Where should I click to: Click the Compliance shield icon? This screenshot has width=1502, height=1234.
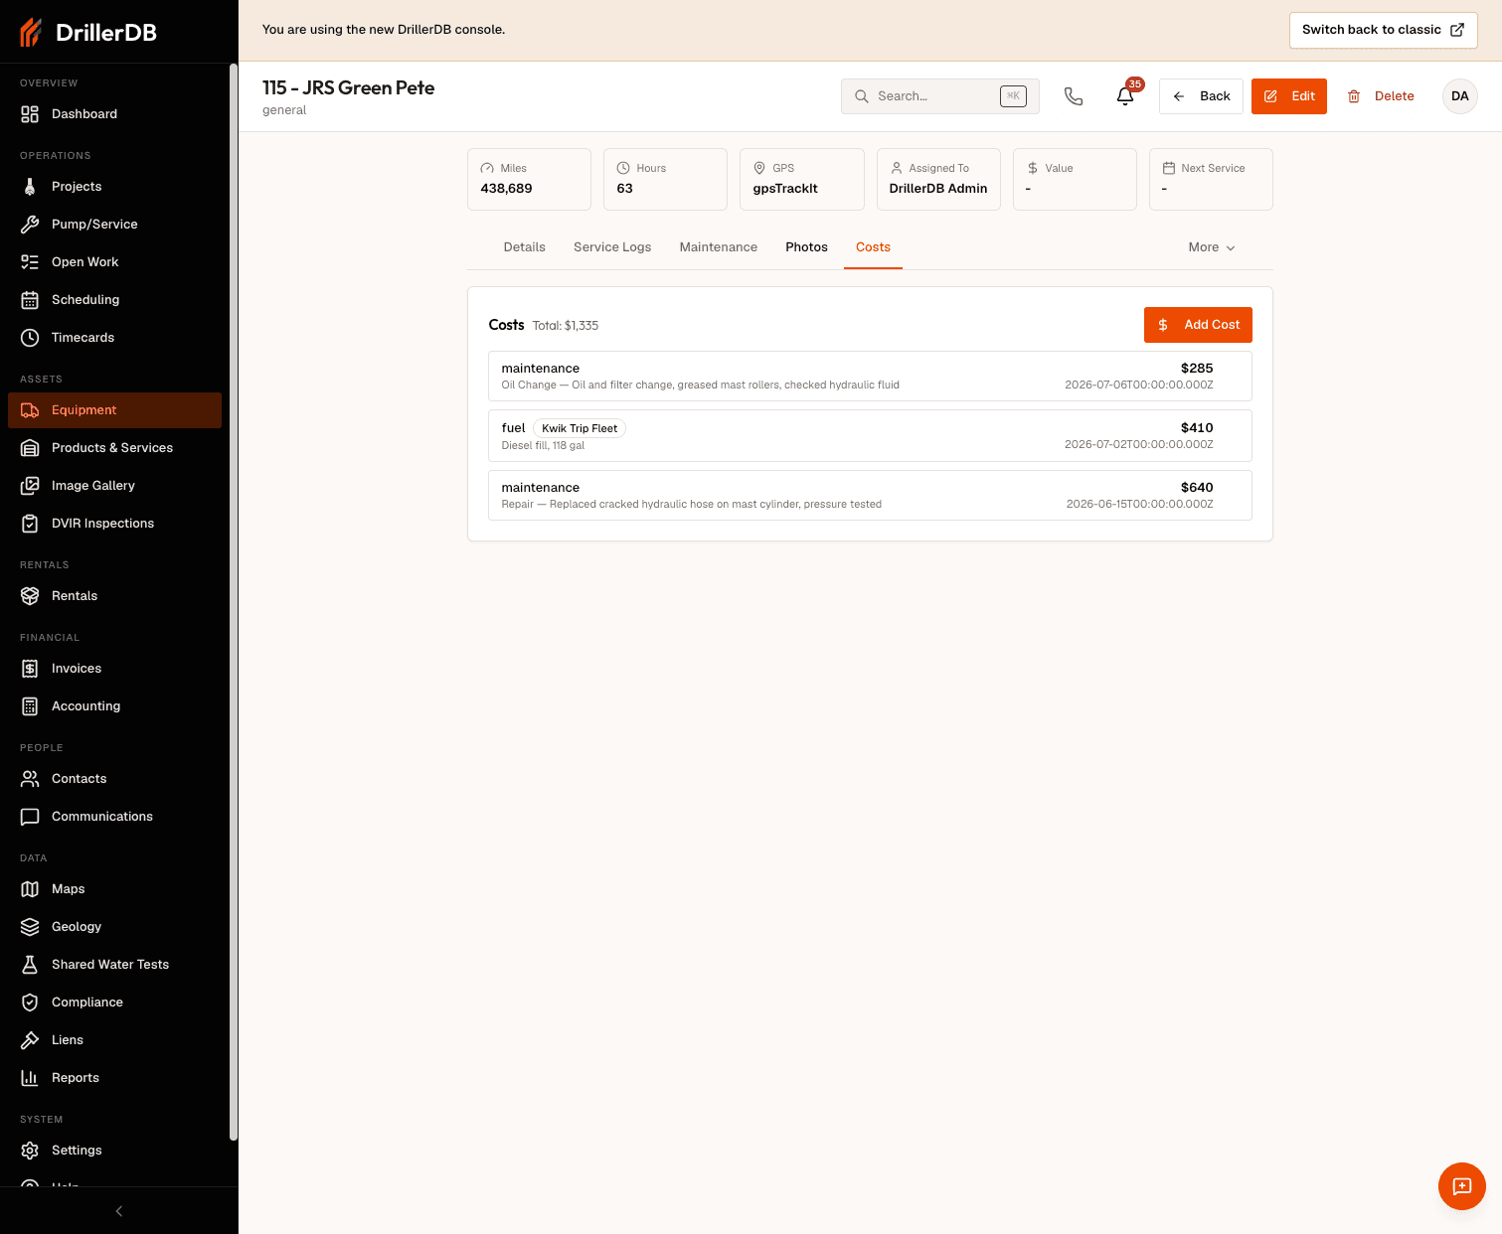[30, 1003]
